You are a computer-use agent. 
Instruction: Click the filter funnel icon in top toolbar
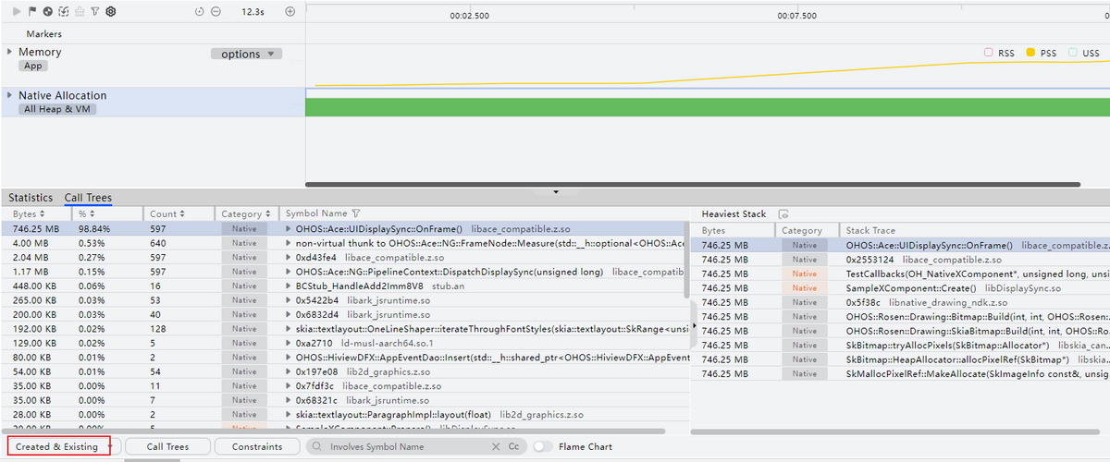(x=94, y=12)
